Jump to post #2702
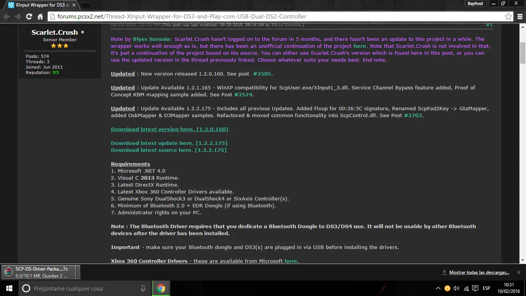Screen dimensions: 526x296 click(413, 115)
